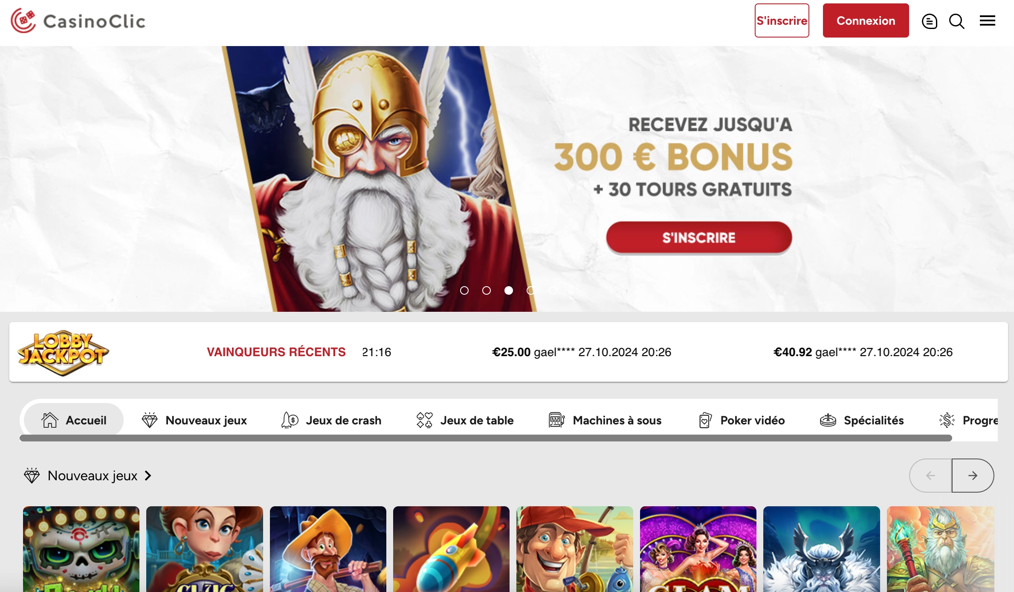Click the slot machine icon for Machines à sous

(x=556, y=420)
